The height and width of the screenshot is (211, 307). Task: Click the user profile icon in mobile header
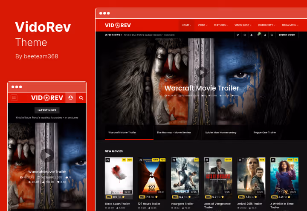[71, 98]
